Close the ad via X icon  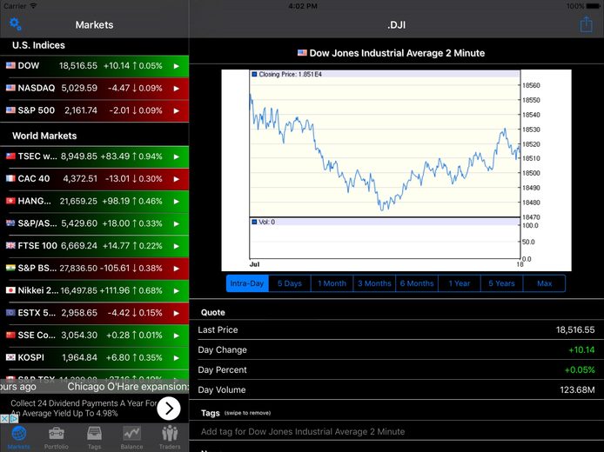[x=3, y=418]
